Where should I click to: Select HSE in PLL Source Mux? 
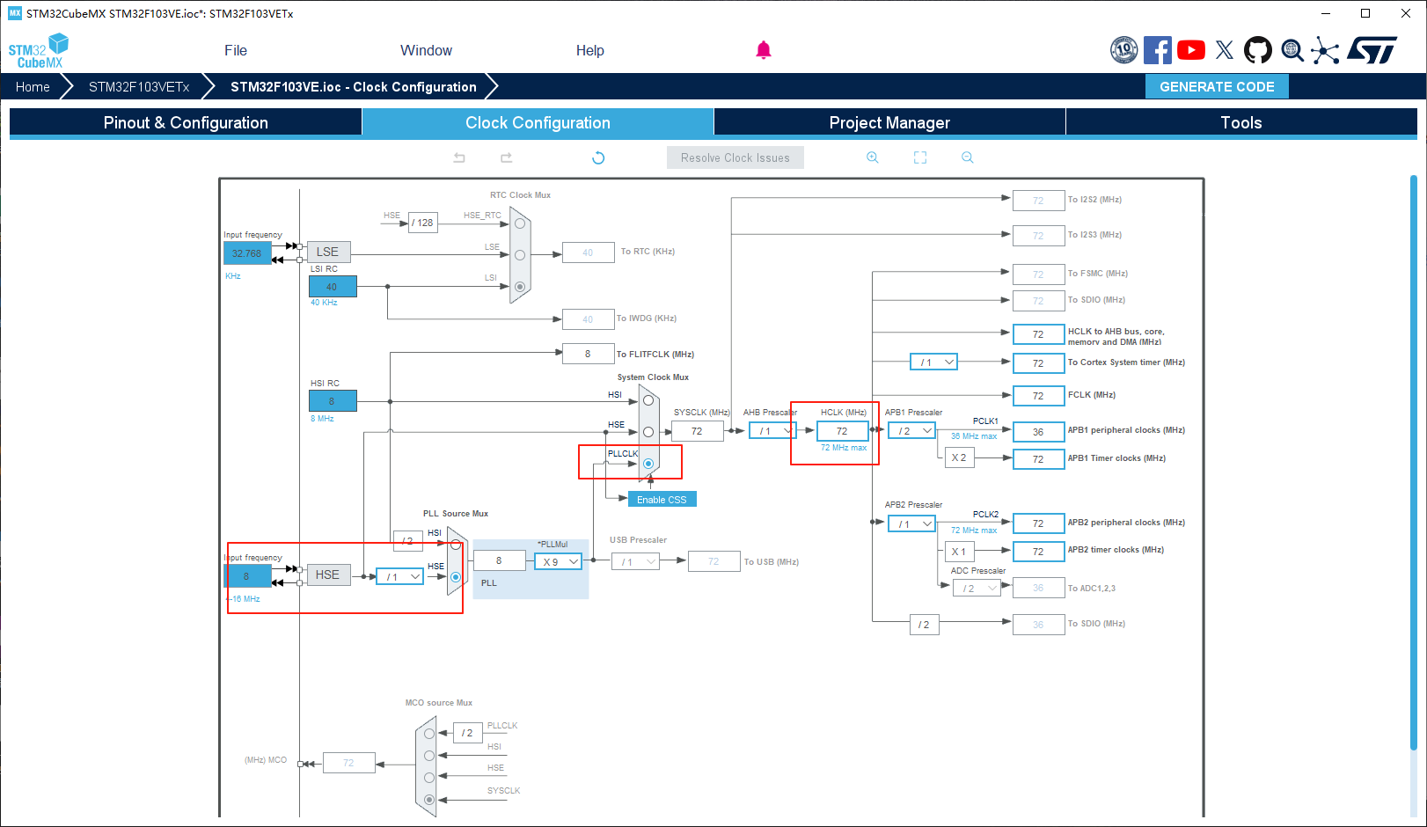pos(456,577)
